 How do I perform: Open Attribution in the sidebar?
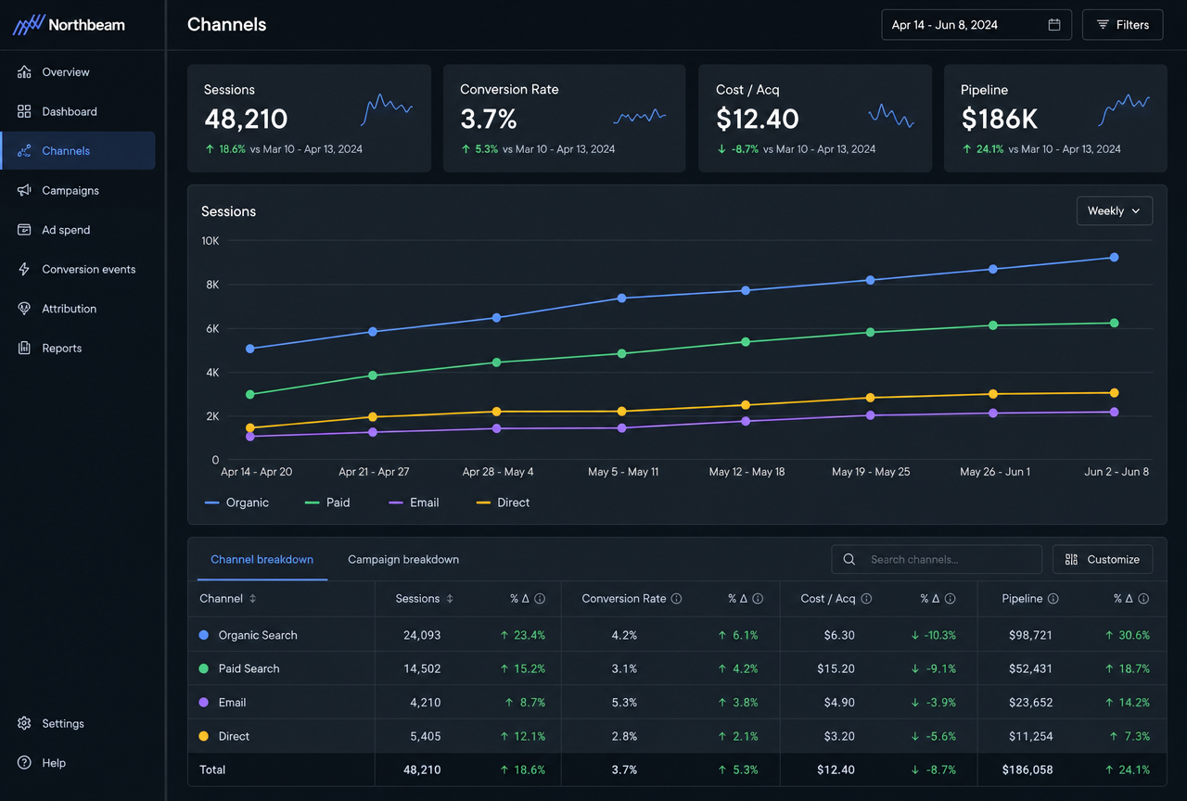(78, 309)
